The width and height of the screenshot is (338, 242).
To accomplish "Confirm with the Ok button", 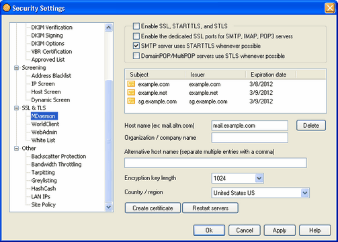I will [209, 230].
